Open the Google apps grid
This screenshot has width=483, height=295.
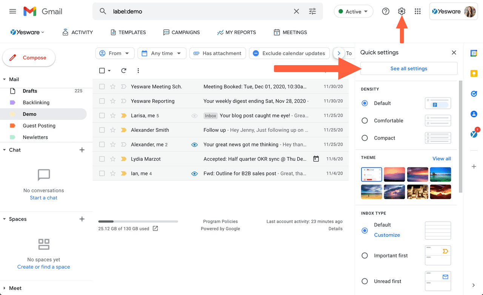(417, 11)
